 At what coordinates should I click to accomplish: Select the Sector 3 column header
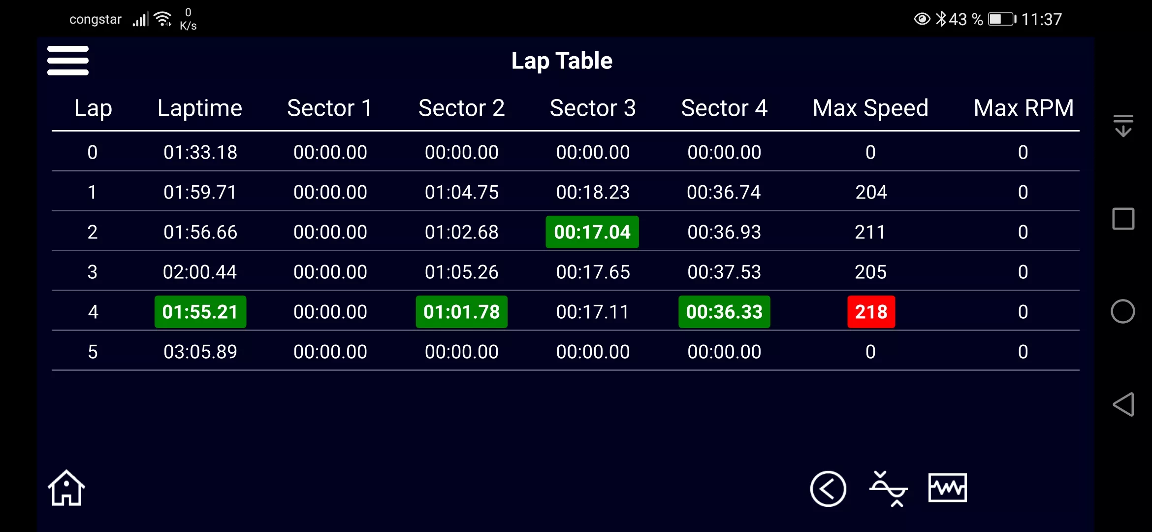coord(593,108)
